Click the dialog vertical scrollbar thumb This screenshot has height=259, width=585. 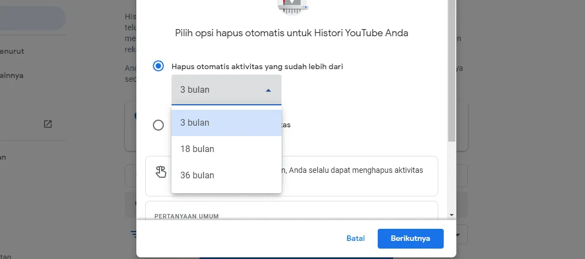click(x=452, y=71)
